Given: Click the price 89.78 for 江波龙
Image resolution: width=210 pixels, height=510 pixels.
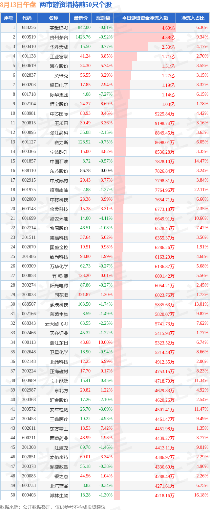Looking at the screenshot, I should [85, 447].
